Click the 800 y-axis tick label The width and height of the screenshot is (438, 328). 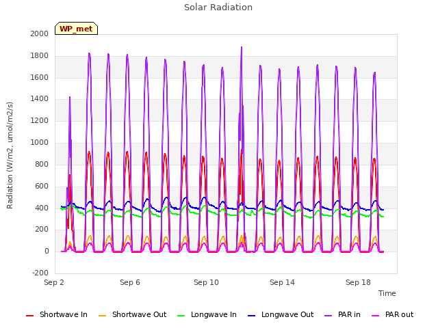click(x=42, y=164)
